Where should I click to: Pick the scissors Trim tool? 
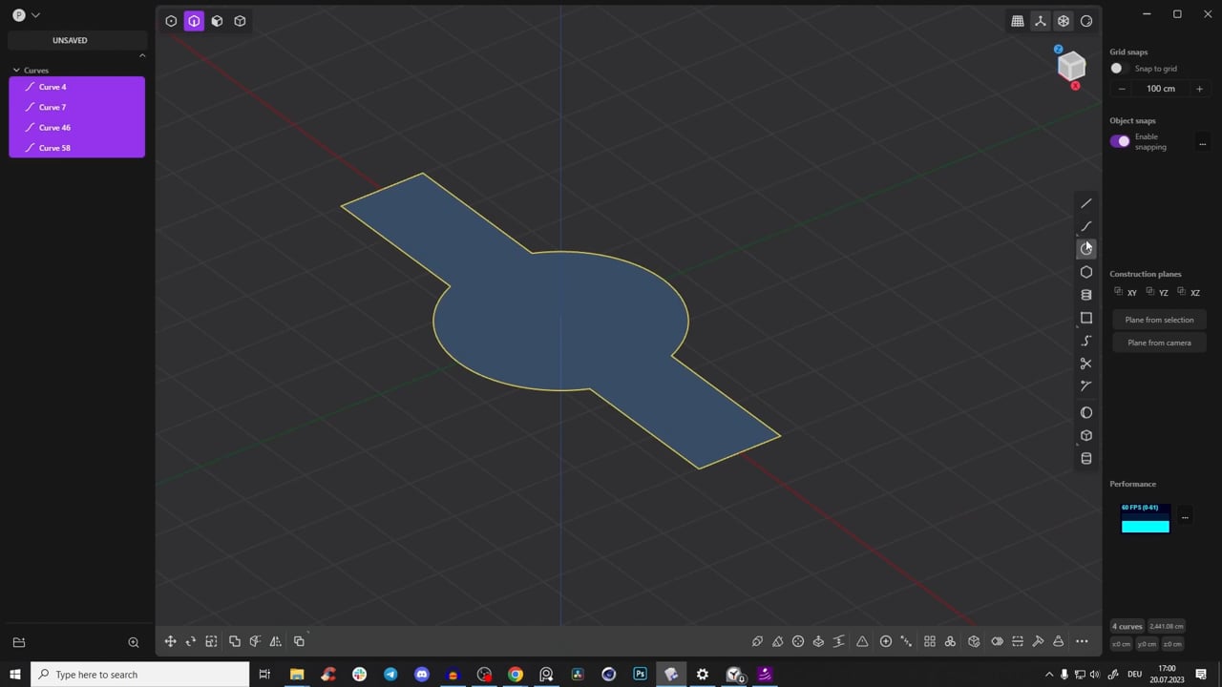pos(1085,364)
